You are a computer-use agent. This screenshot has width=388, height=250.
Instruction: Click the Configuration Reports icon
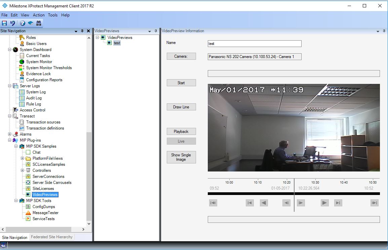point(22,80)
